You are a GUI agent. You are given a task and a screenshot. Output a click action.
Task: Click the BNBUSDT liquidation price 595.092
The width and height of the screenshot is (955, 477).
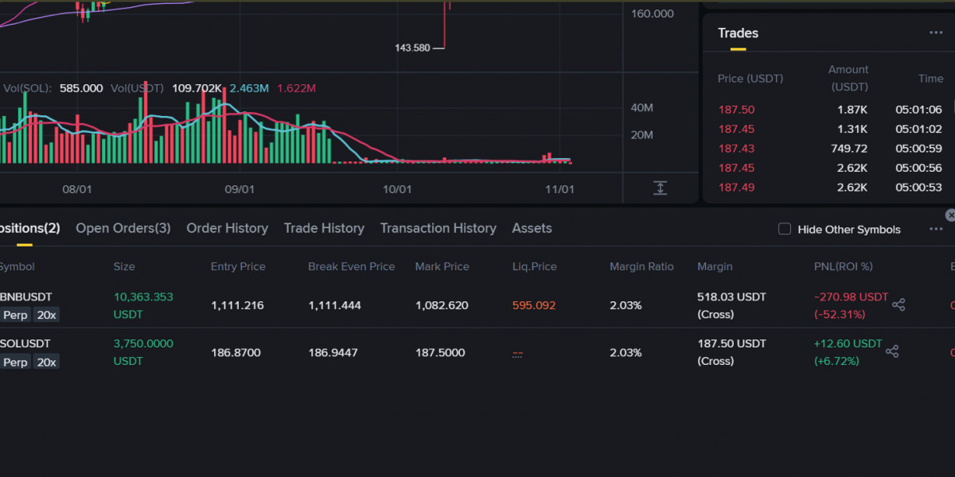coord(534,305)
